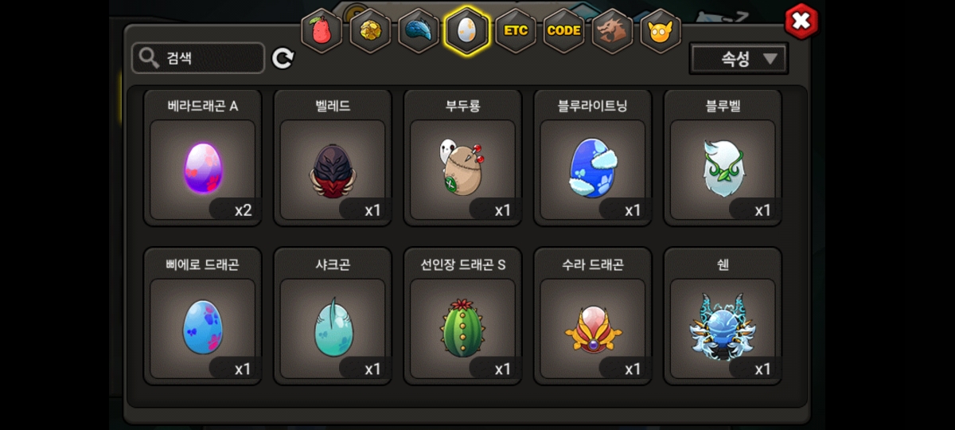Open the blue dragon scale category tab
Viewport: 955px width, 430px height.
[419, 32]
